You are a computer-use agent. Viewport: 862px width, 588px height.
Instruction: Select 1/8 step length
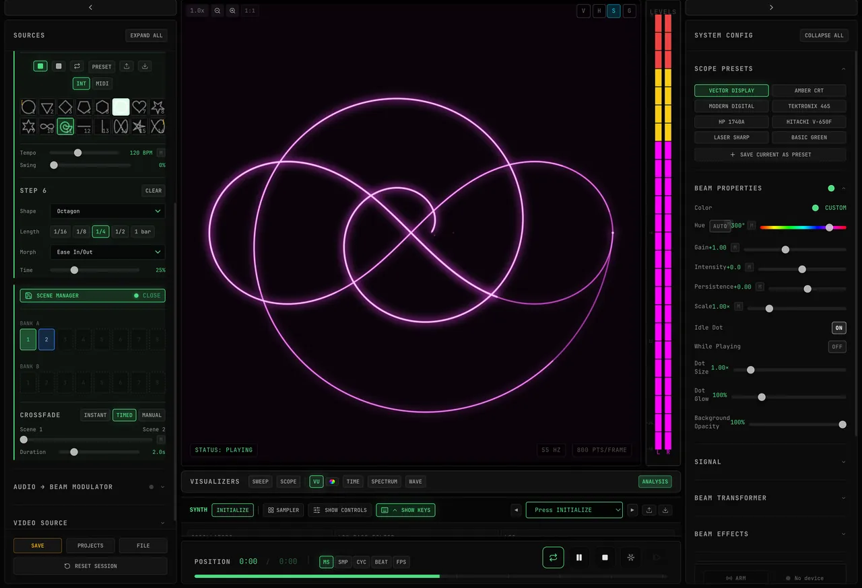tap(81, 231)
